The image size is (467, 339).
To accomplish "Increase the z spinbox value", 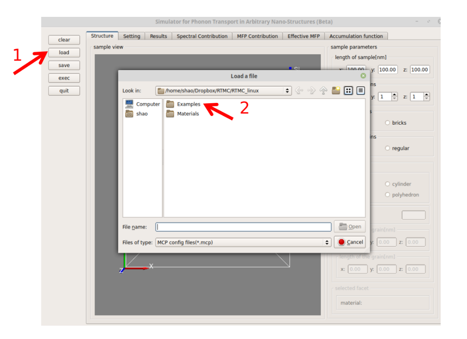I will pos(427,95).
